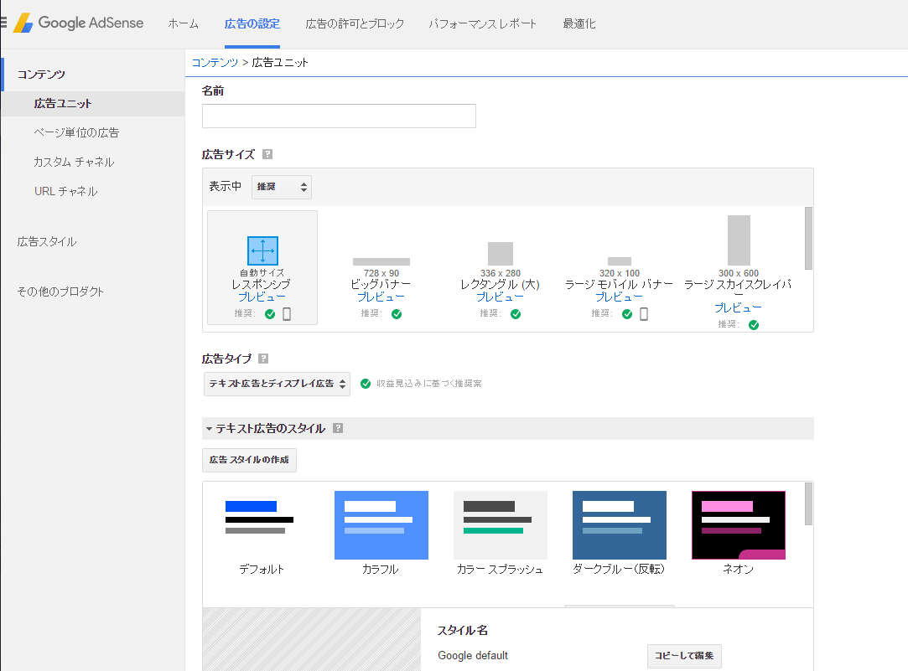Click プレビュー link under レクタングル (大)
This screenshot has width=908, height=671.
click(501, 297)
